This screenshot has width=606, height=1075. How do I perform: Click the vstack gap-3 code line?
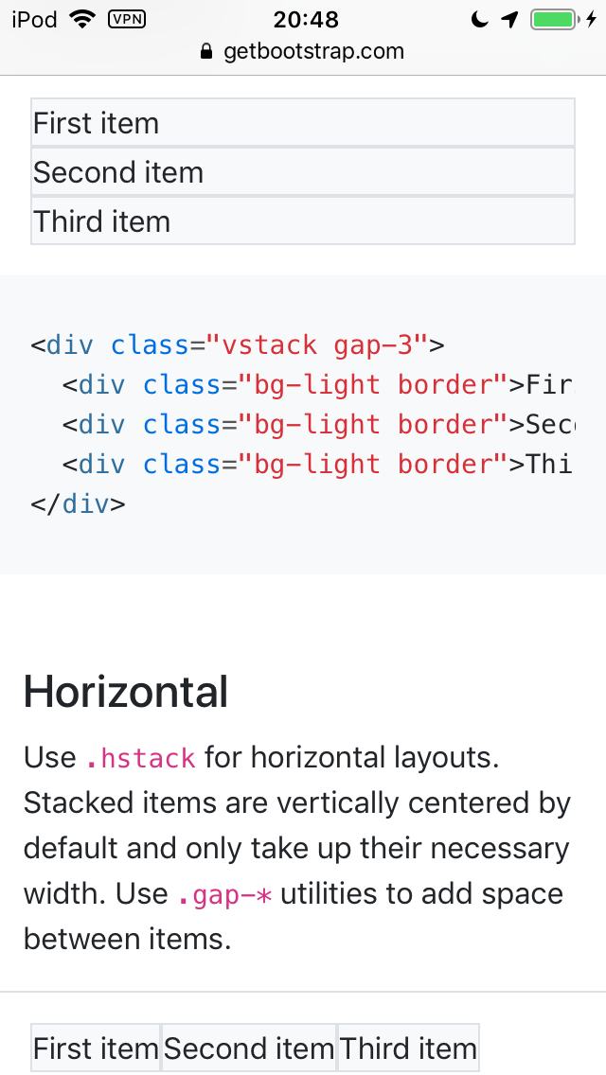click(x=238, y=344)
